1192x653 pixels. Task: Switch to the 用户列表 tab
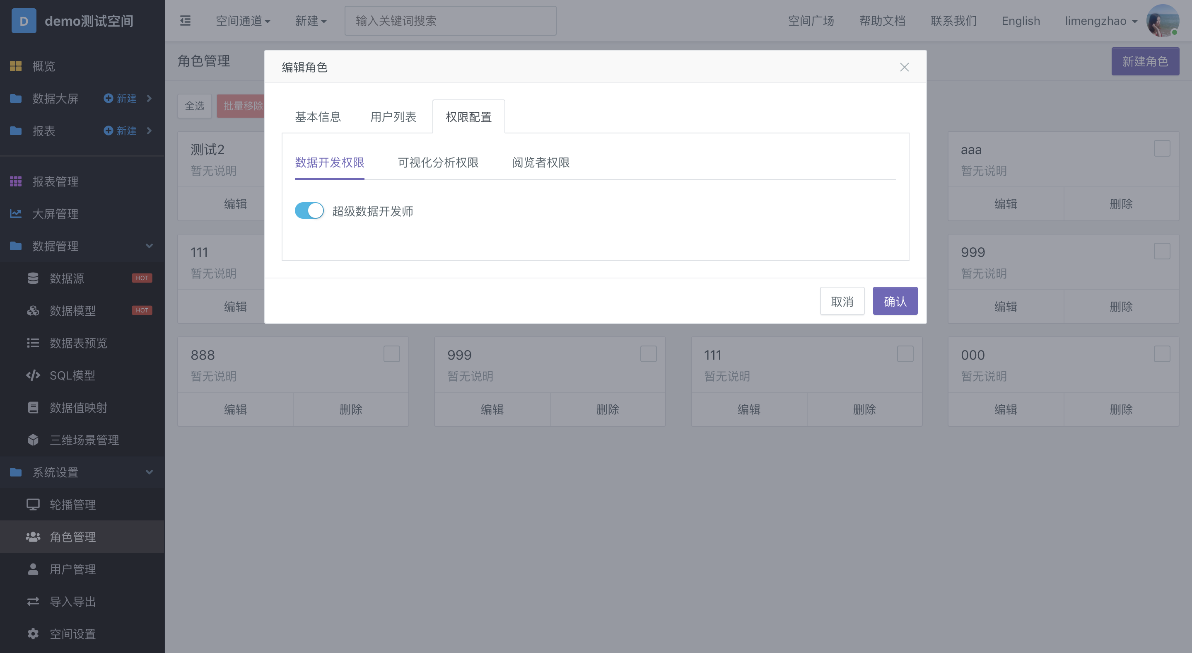point(393,117)
